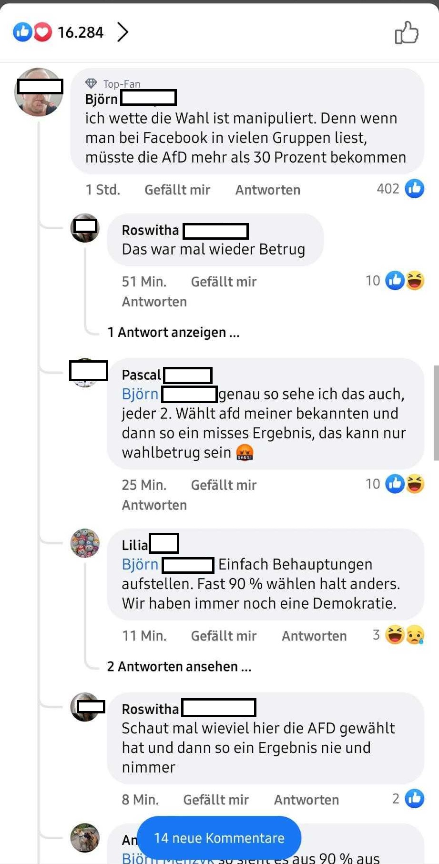Open Lilia's colorful profile picture
439x864 pixels.
pos(85,543)
